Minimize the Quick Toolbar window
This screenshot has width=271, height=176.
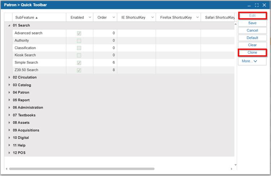(x=249, y=5)
